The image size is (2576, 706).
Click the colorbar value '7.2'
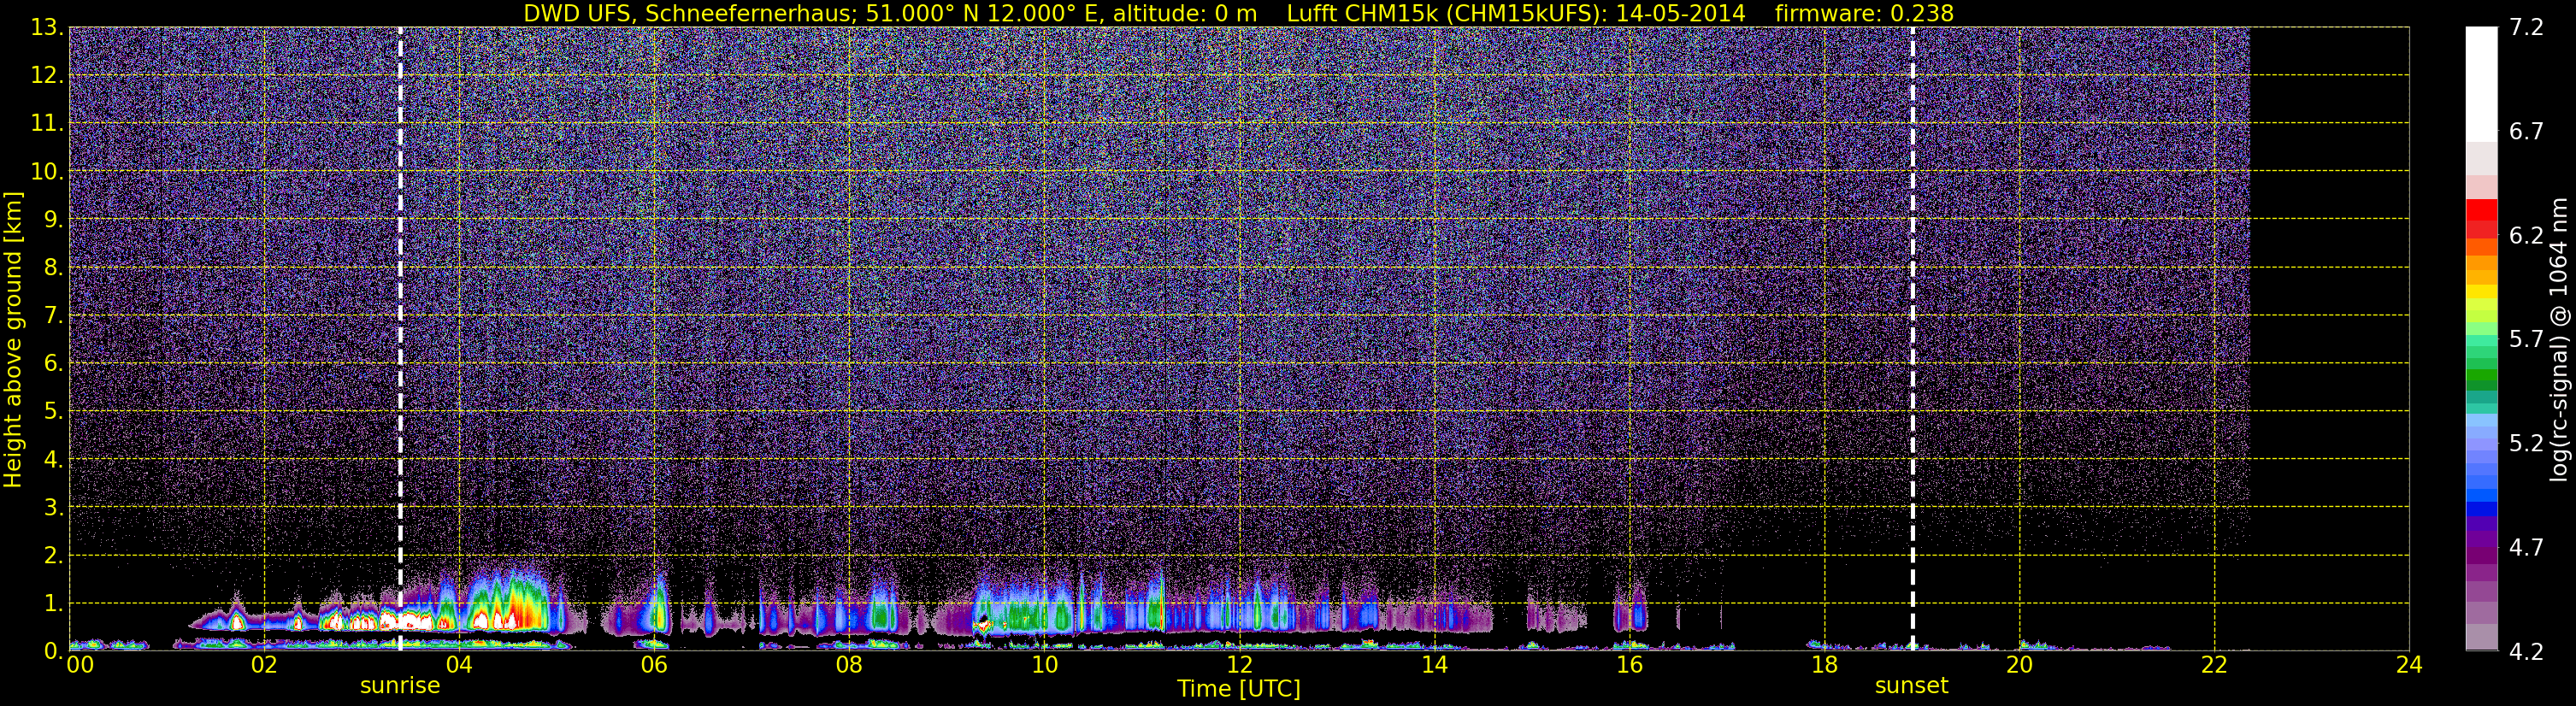(x=2526, y=28)
